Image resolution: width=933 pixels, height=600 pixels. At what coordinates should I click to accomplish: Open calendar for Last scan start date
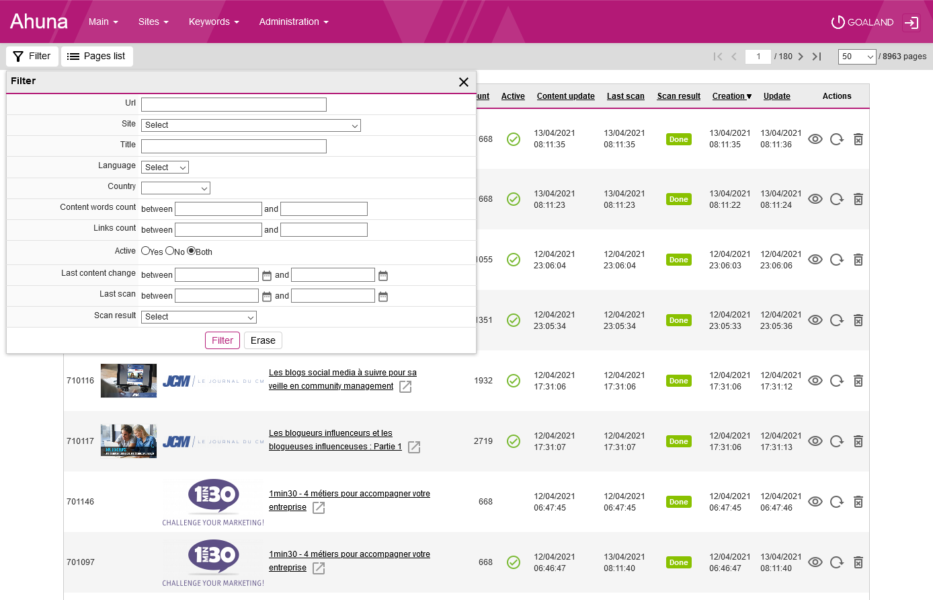[267, 297]
